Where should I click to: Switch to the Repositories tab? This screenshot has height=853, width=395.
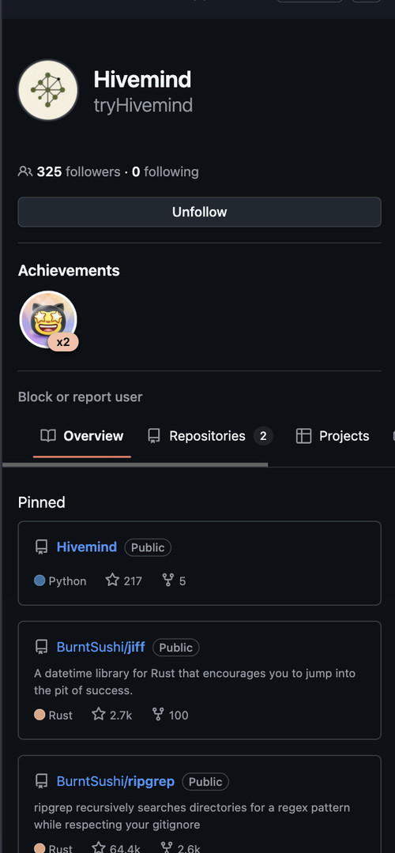[x=210, y=436]
